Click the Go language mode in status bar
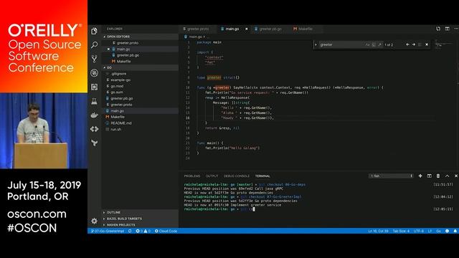 coord(438,231)
